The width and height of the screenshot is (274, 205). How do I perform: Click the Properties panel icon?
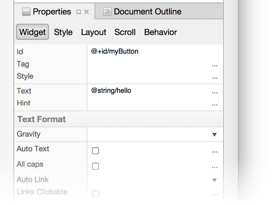[x=26, y=12]
